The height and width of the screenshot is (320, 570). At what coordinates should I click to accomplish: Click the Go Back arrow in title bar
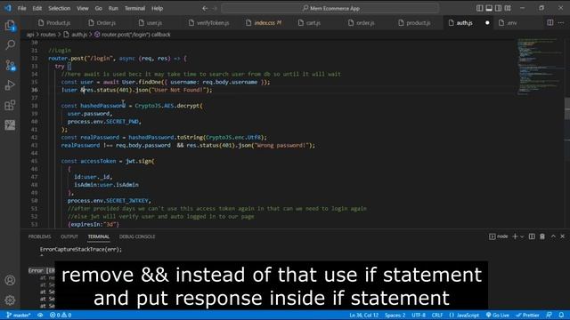pos(205,8)
